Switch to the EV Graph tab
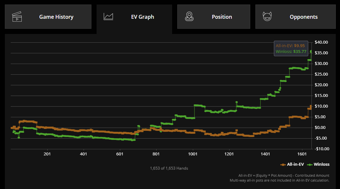This screenshot has height=189, width=340. click(x=134, y=19)
